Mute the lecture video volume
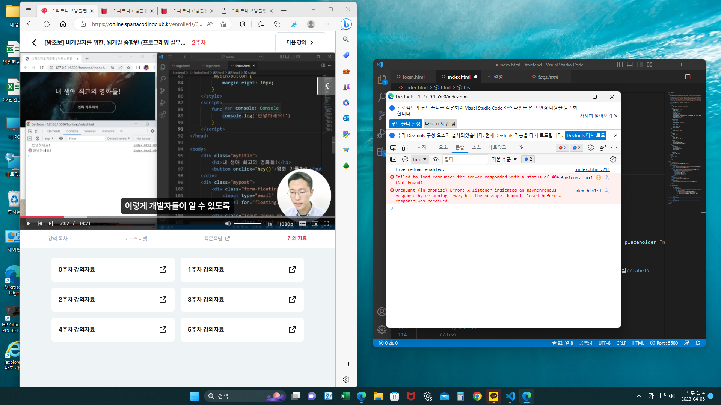 [x=228, y=223]
